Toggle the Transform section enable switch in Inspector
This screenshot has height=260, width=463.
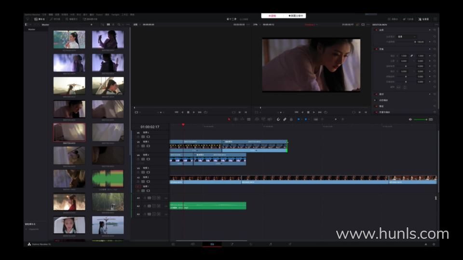tap(376, 49)
